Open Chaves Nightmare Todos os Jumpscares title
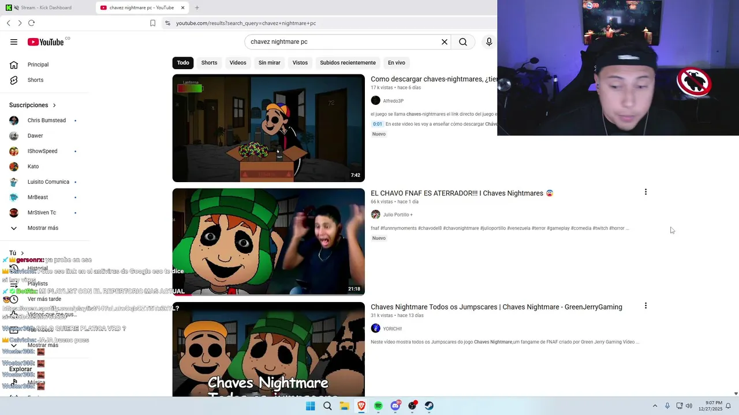 497,307
